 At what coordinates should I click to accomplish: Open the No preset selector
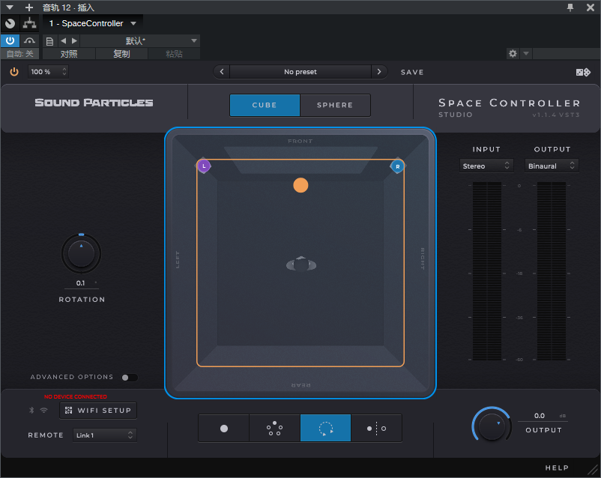click(300, 72)
